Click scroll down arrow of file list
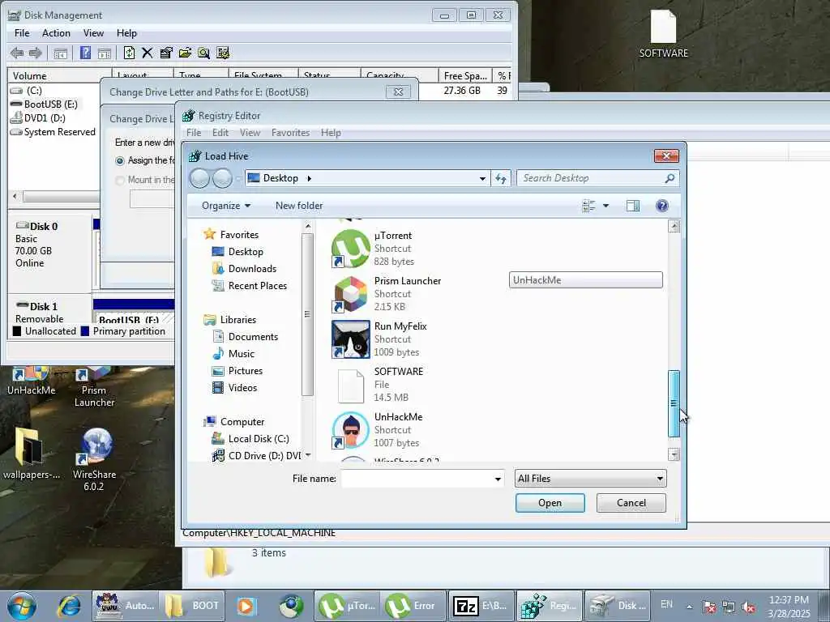Image resolution: width=830 pixels, height=622 pixels. (674, 454)
